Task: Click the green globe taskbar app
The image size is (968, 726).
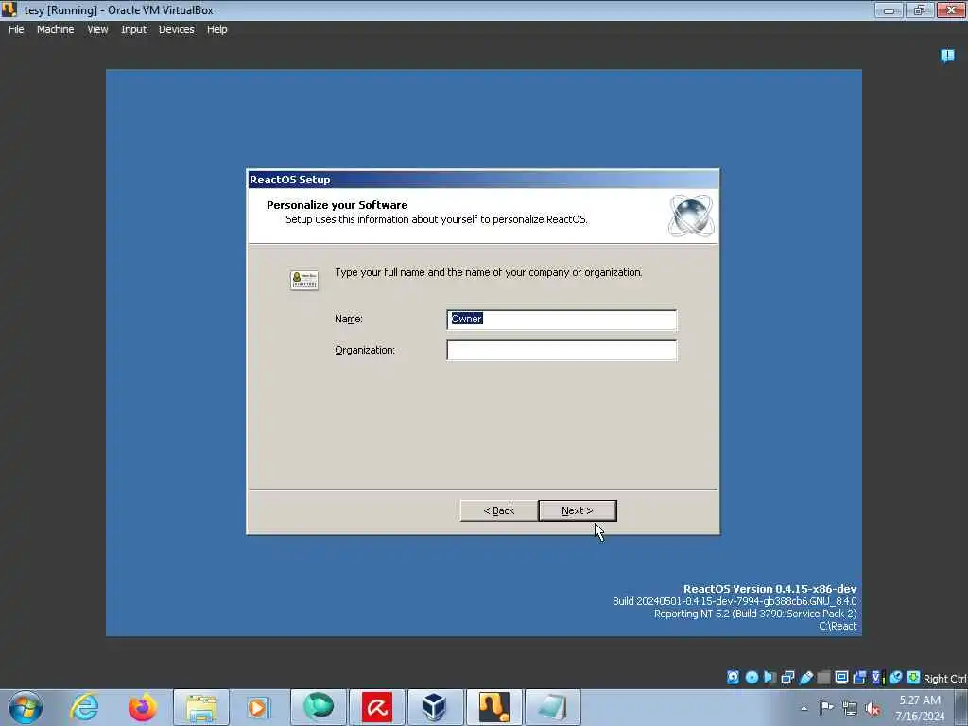Action: [319, 707]
